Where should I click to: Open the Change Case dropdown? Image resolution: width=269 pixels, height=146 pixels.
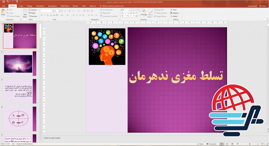click(x=62, y=15)
